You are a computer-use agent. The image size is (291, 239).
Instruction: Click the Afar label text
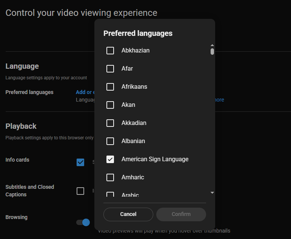[x=127, y=68]
